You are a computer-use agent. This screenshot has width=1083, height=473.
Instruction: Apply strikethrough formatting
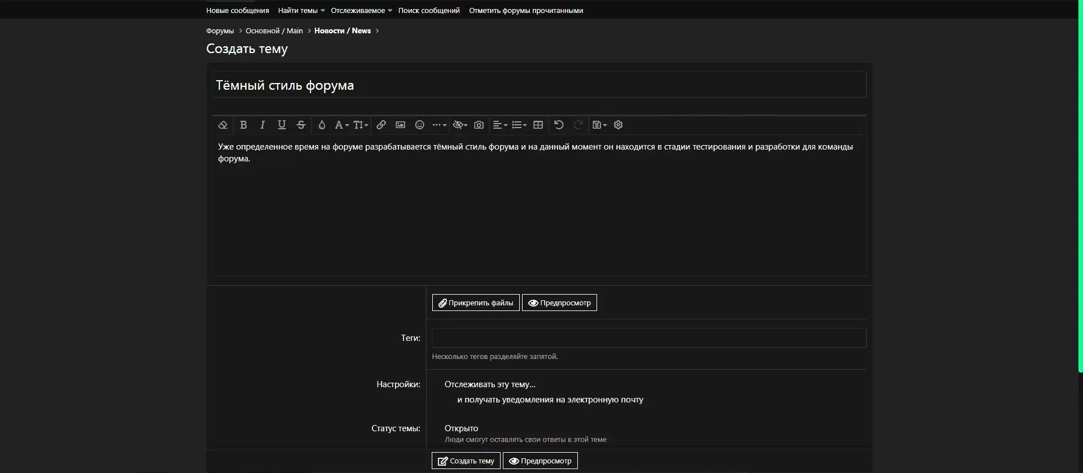pos(301,125)
